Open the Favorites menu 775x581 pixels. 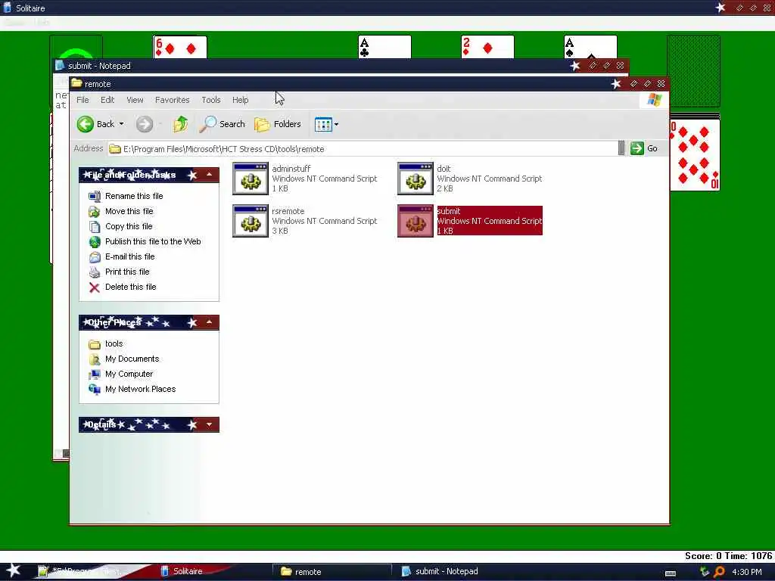(x=172, y=100)
